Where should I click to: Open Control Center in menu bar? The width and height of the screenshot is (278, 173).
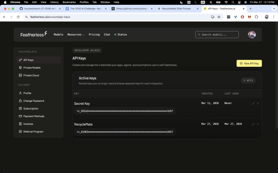click(x=239, y=2)
